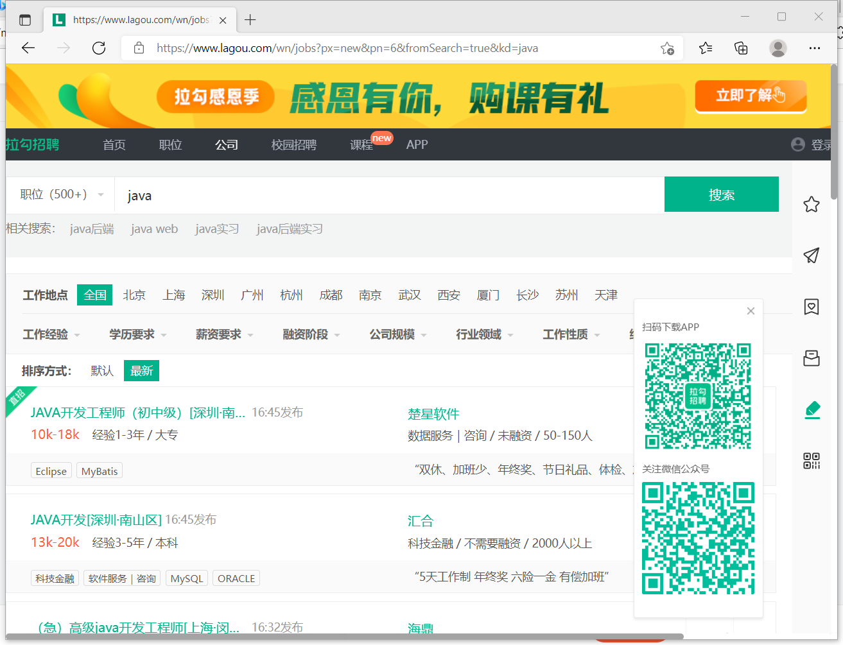Image resolution: width=843 pixels, height=645 pixels.
Task: Expand the 公司规模 filter dropdown
Action: (398, 334)
